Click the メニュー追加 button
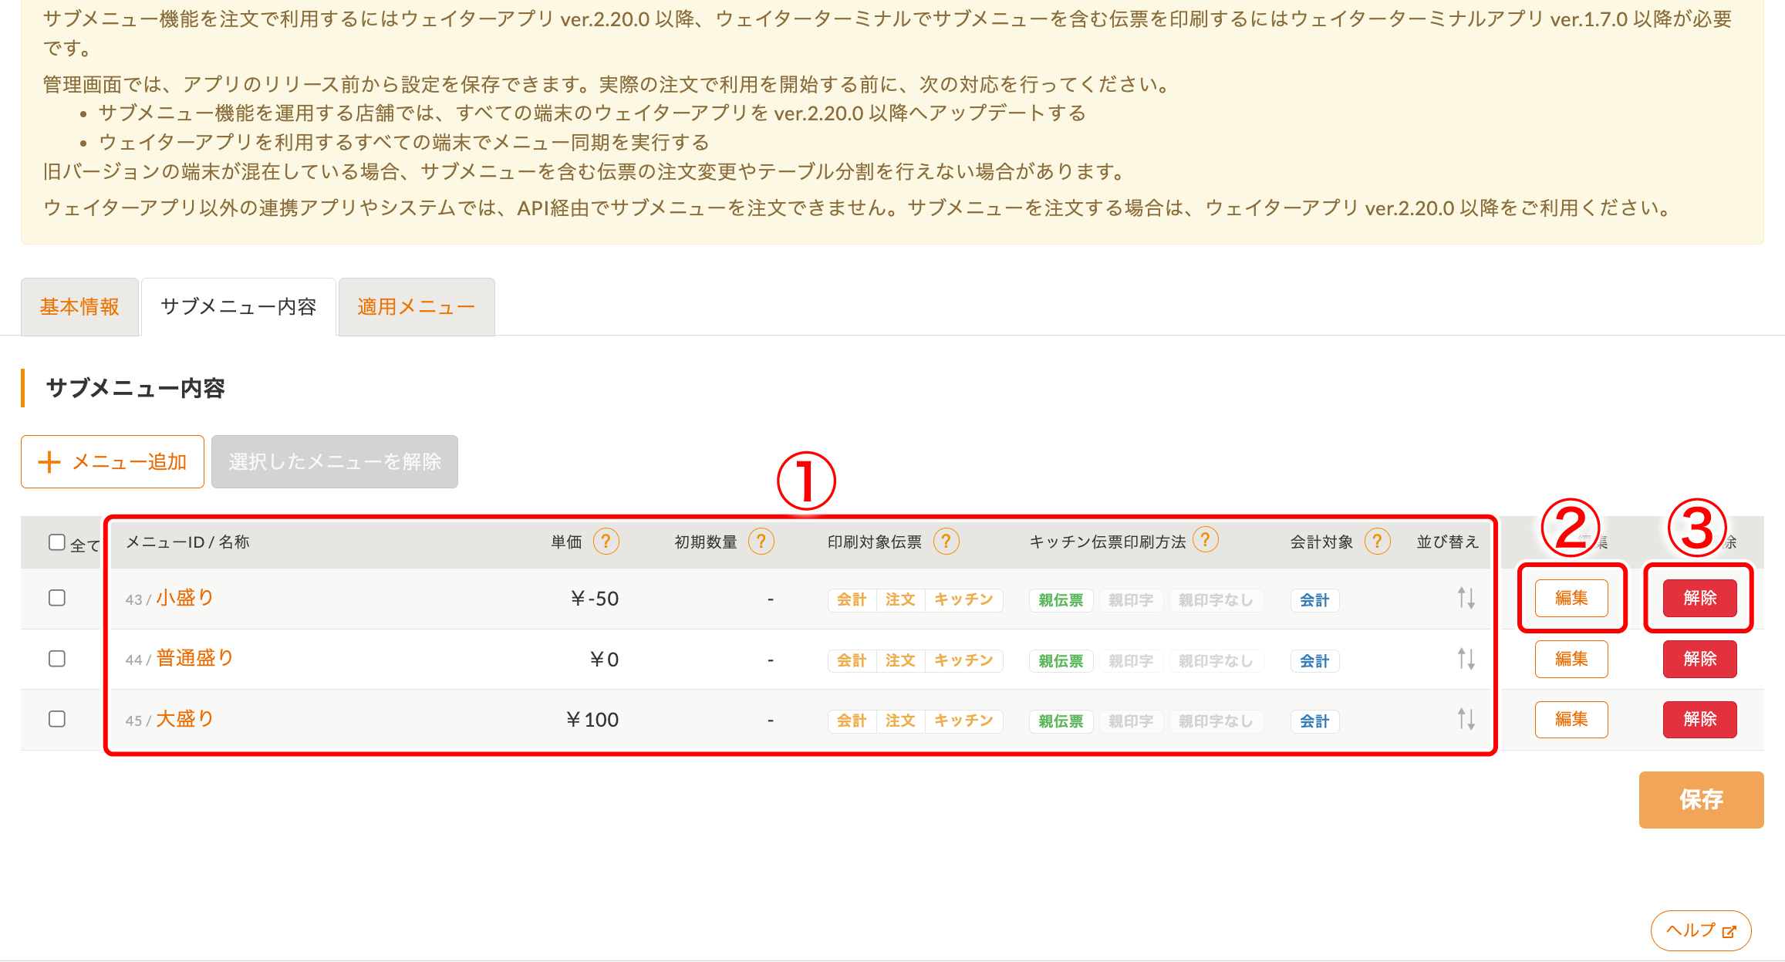This screenshot has height=962, width=1785. [x=113, y=461]
